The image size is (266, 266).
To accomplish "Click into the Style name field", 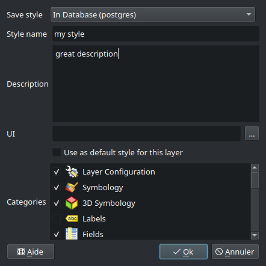I will [x=156, y=34].
